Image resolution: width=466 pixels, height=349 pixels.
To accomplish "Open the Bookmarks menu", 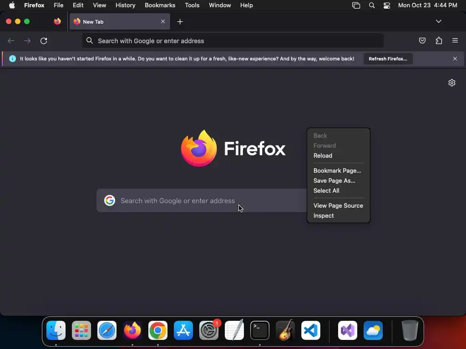I will pos(160,5).
